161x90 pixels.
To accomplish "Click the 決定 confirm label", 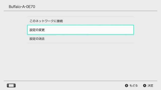I will (150, 85).
